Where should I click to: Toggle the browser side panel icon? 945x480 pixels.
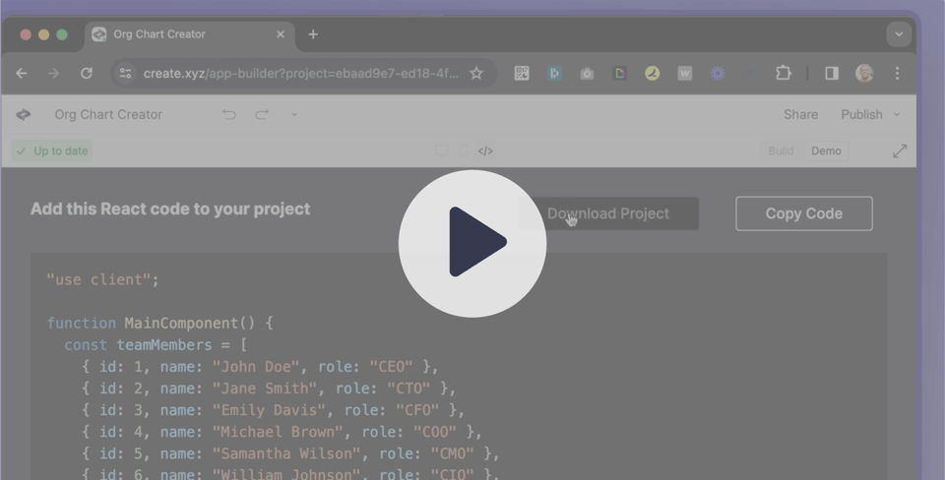click(x=832, y=74)
